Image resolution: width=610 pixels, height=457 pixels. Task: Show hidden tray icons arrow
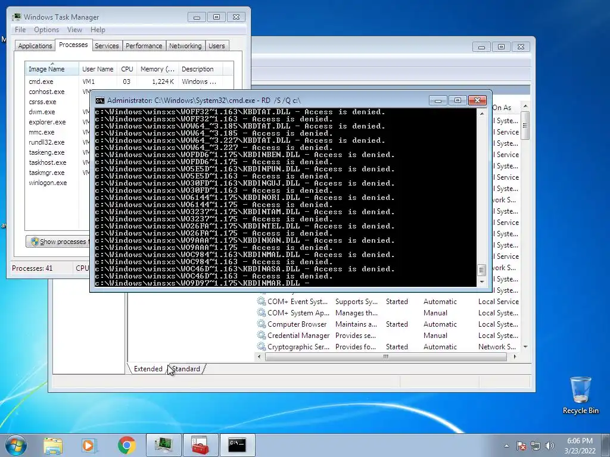(506, 446)
